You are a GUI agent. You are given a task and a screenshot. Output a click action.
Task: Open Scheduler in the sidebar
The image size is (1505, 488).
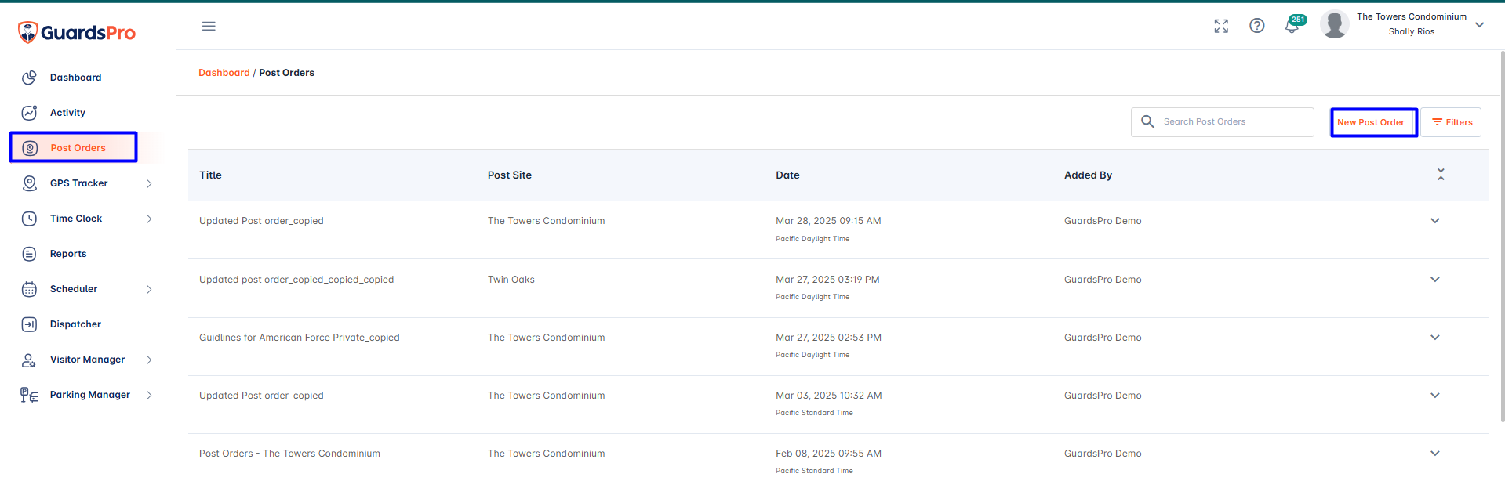74,289
